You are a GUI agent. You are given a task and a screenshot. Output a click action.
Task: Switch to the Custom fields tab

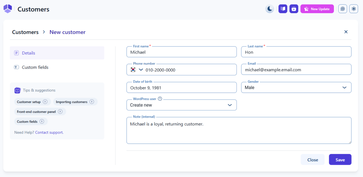coord(35,67)
